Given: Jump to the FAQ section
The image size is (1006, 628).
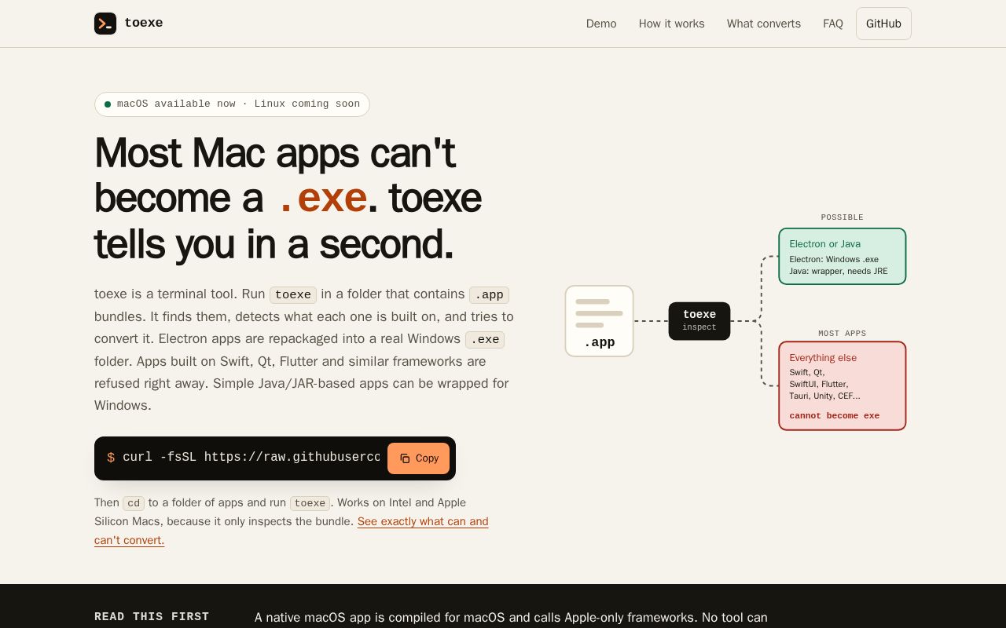Looking at the screenshot, I should (833, 24).
